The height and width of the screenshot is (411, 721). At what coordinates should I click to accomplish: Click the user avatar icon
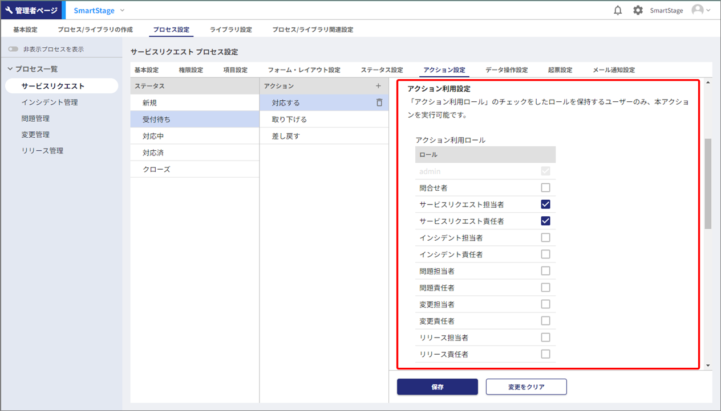point(697,10)
